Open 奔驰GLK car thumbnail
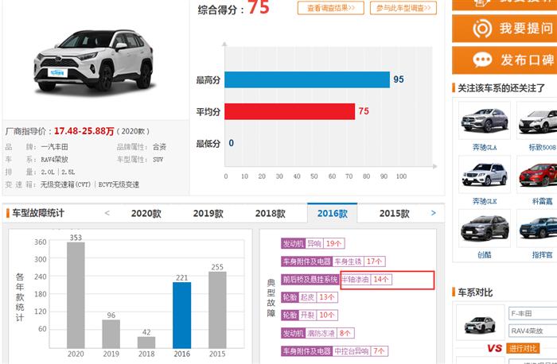This screenshot has height=364, width=557. [485, 175]
